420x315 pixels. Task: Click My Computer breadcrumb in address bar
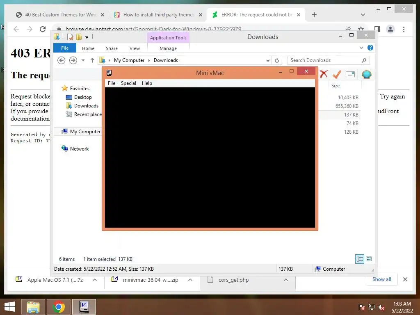coord(129,60)
